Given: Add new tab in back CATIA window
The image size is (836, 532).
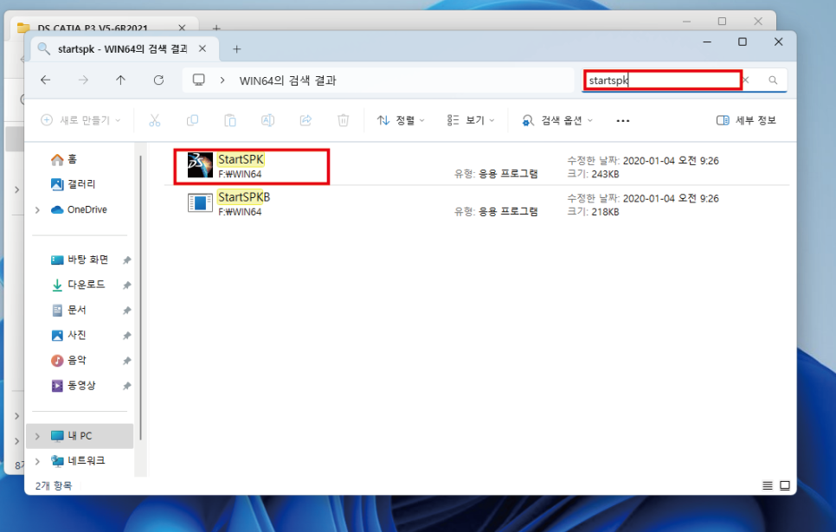Looking at the screenshot, I should point(216,27).
